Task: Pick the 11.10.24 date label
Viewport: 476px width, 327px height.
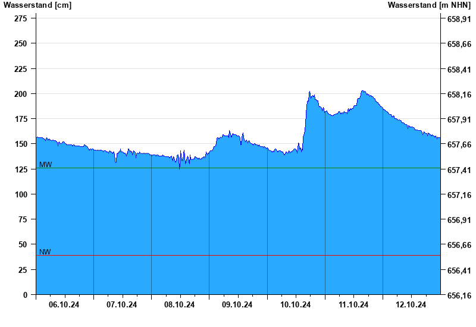Action: (x=353, y=304)
